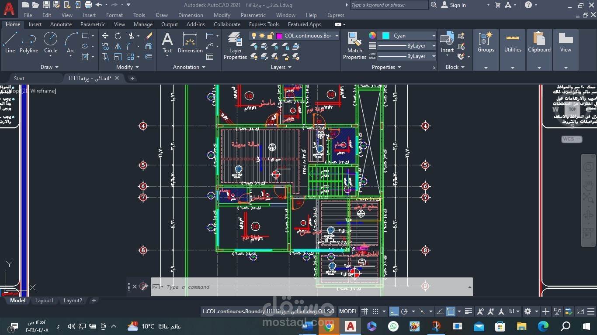Click the Mirror tool icon
Image resolution: width=597 pixels, height=335 pixels.
click(118, 46)
